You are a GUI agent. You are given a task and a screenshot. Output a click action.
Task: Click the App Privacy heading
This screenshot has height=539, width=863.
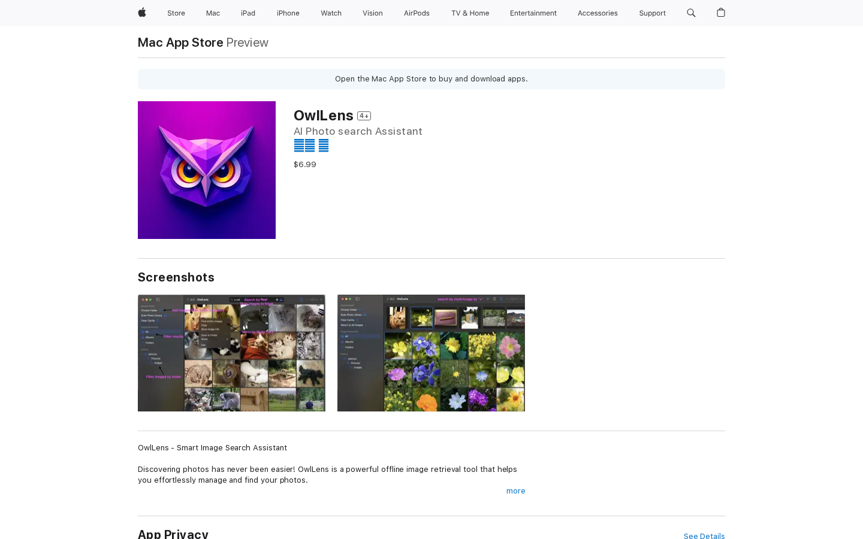point(173,534)
